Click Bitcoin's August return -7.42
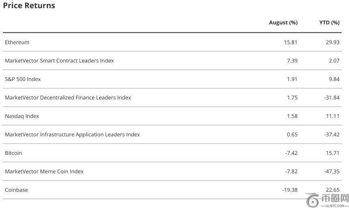The width and height of the screenshot is (349, 208). click(291, 153)
